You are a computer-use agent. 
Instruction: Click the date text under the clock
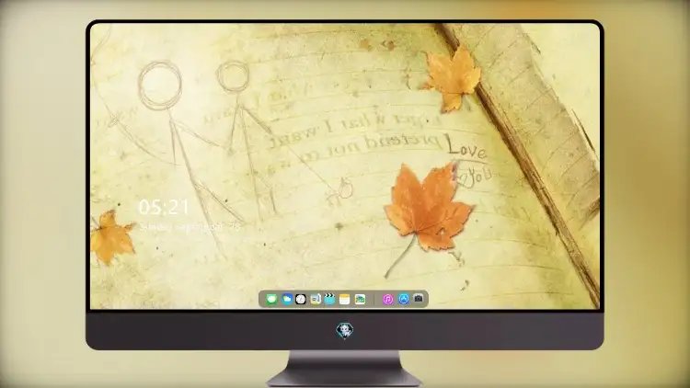[x=190, y=227]
